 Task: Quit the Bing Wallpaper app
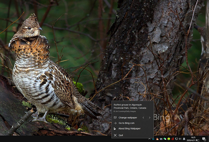pyautogui.click(x=121, y=135)
